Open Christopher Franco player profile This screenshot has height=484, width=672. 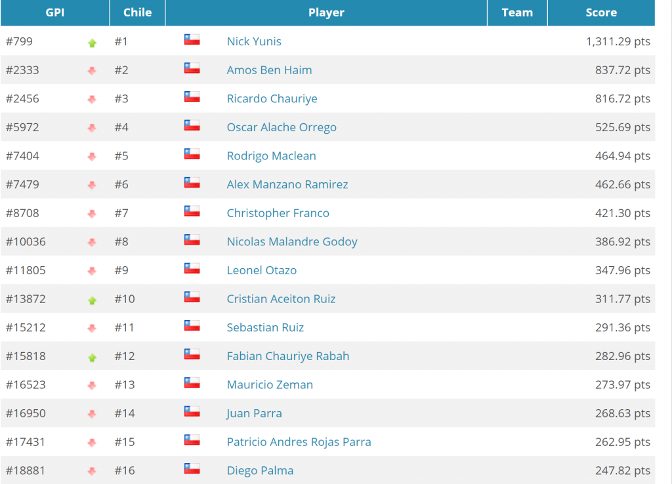point(278,213)
